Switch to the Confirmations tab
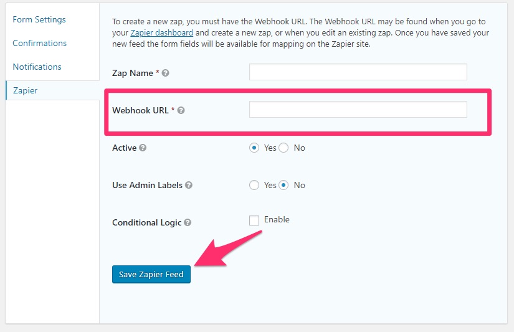The height and width of the screenshot is (332, 514). click(40, 43)
